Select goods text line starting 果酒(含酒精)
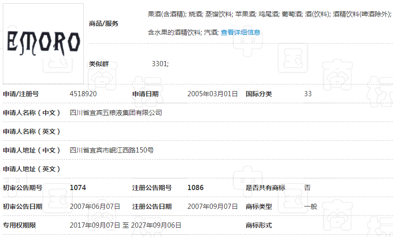Screen dimensions: 393x237 (x=270, y=14)
